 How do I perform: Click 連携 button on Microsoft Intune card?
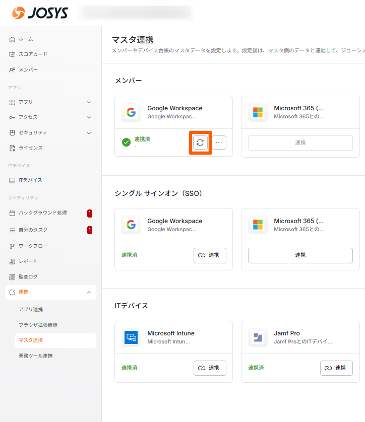coord(210,368)
